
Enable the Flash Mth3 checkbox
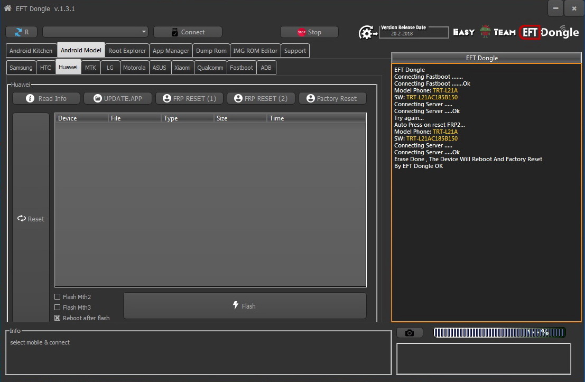[58, 308]
